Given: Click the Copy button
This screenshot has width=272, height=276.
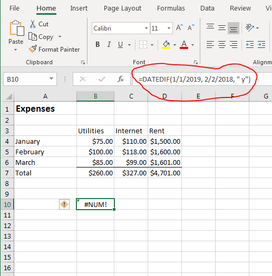Looking at the screenshot, I should pos(41,37).
